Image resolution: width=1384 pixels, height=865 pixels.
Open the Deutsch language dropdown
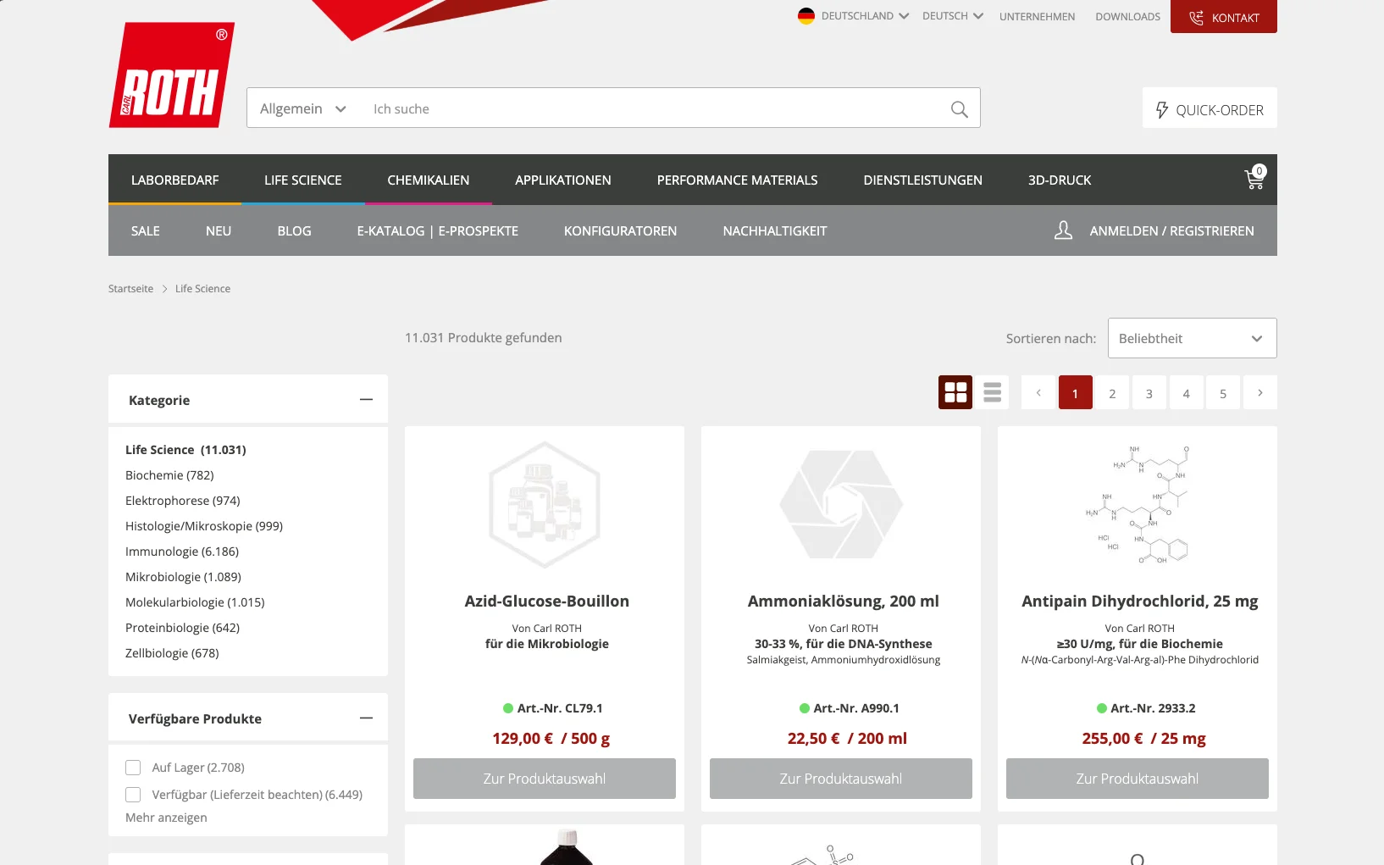[953, 16]
